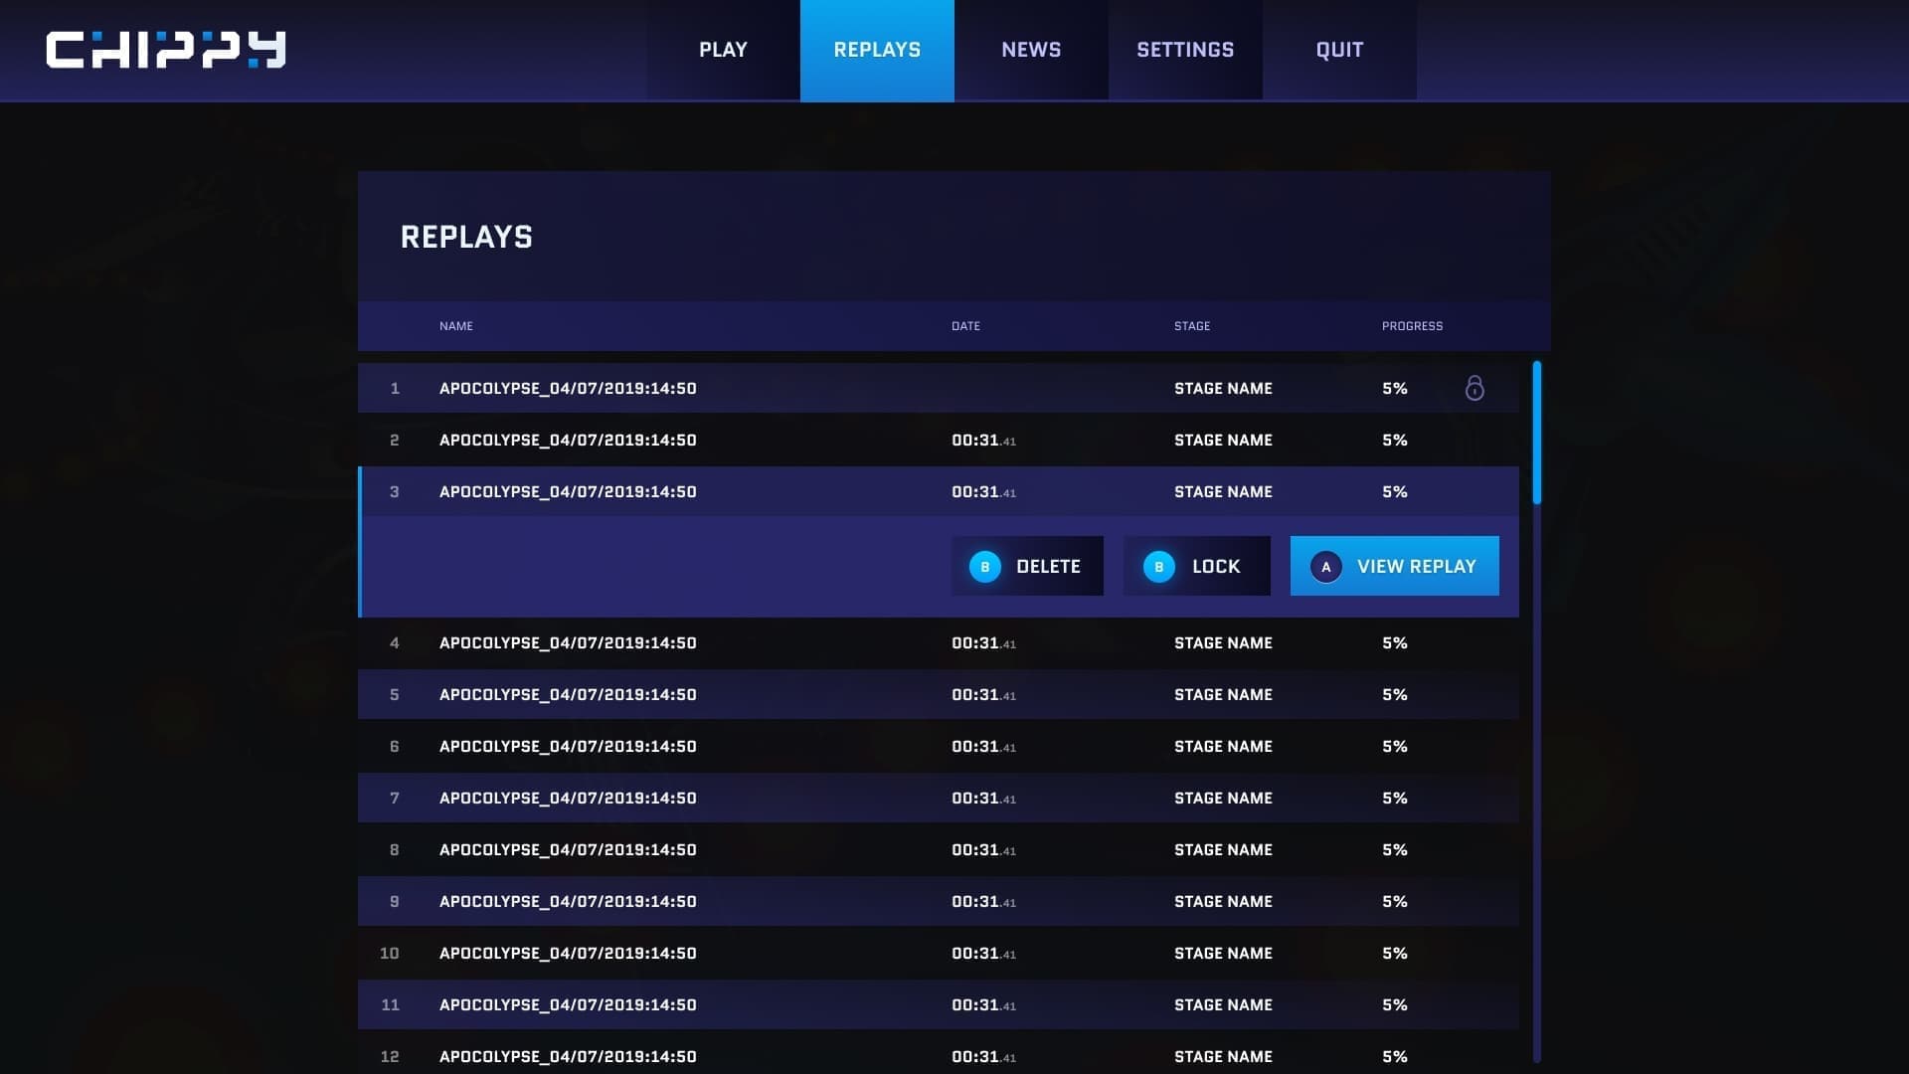Click the 5% progress in row 7
Screen dimensions: 1909x1074
click(x=1394, y=798)
